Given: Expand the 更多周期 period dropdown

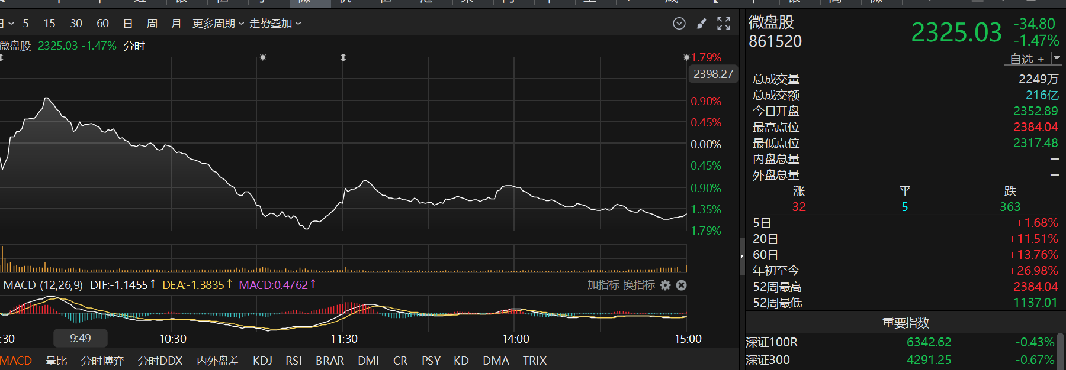Looking at the screenshot, I should pyautogui.click(x=218, y=24).
